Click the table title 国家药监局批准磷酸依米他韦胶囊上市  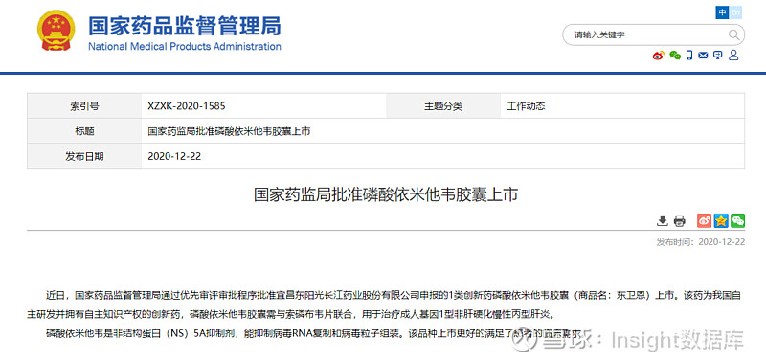pos(229,131)
